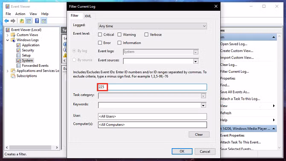
Task: Click the tree pane horizontal scrollbar
Action: click(x=30, y=147)
